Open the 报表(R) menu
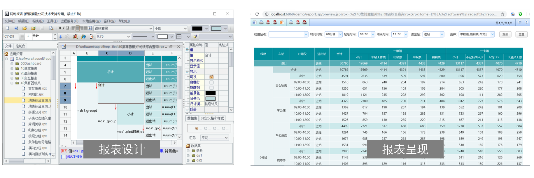Viewport: 534px width, 178px height. click(x=38, y=21)
